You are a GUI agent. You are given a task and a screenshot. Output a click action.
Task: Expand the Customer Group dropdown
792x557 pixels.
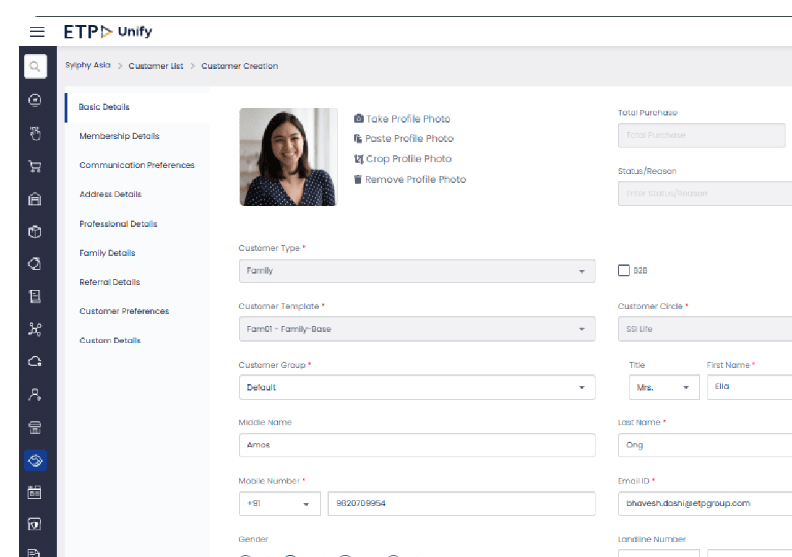[416, 387]
